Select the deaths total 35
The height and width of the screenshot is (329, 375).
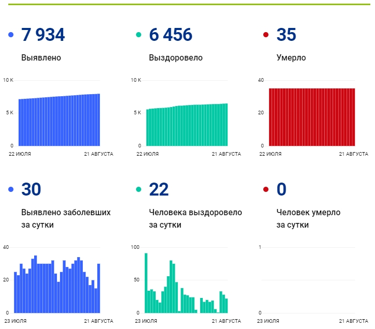point(286,35)
